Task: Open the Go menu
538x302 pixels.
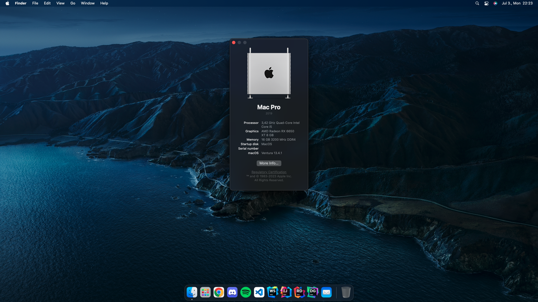Action: click(73, 3)
